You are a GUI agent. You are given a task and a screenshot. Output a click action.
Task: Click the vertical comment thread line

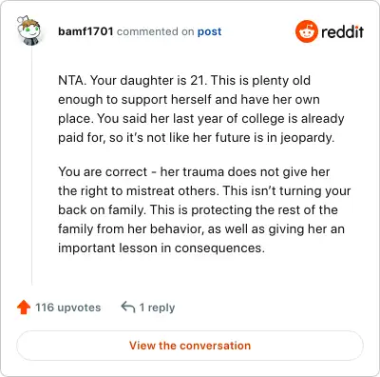(x=32, y=165)
